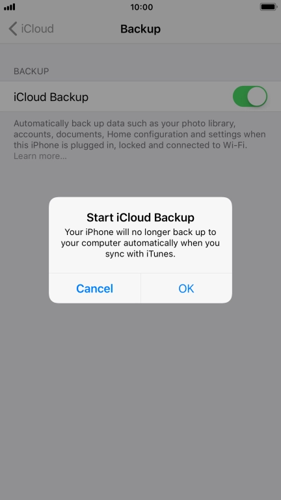Image resolution: width=281 pixels, height=500 pixels.
Task: Click the Backup page title
Action: coord(140,29)
